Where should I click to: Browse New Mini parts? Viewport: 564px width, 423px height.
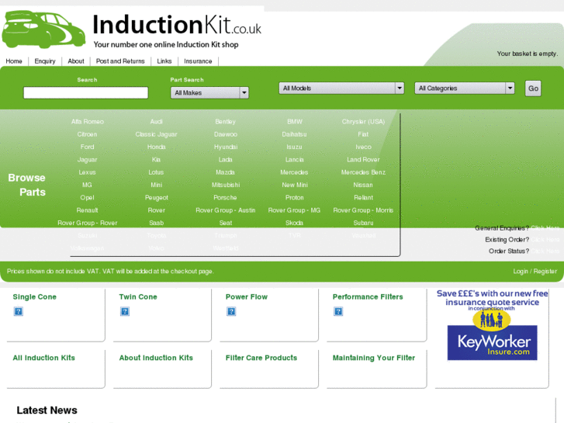click(295, 185)
